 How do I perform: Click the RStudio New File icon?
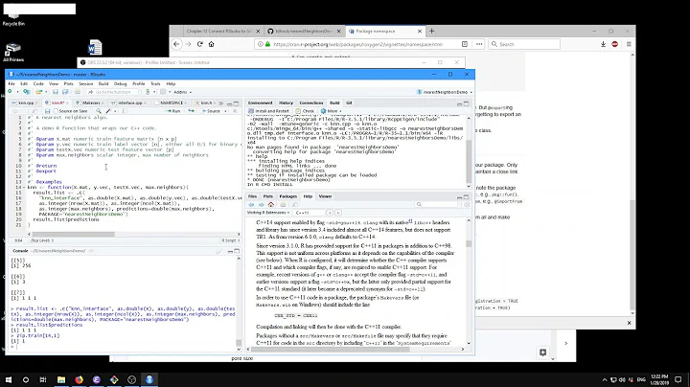pyautogui.click(x=10, y=92)
